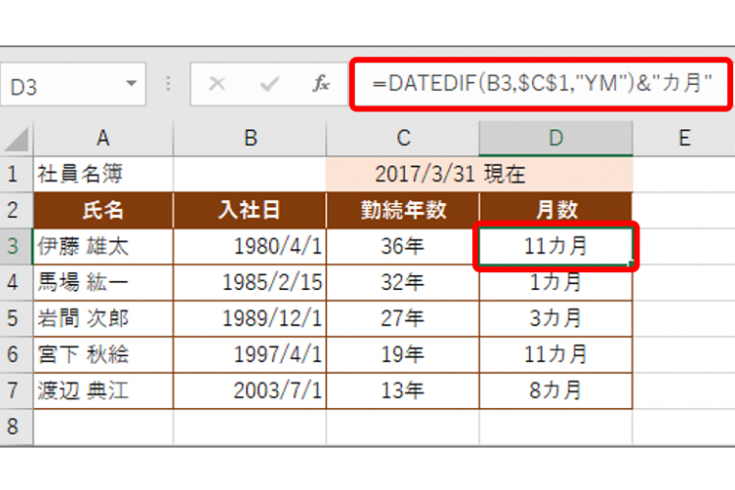Select the 27年 cell
This screenshot has height=490, width=735.
pos(403,318)
